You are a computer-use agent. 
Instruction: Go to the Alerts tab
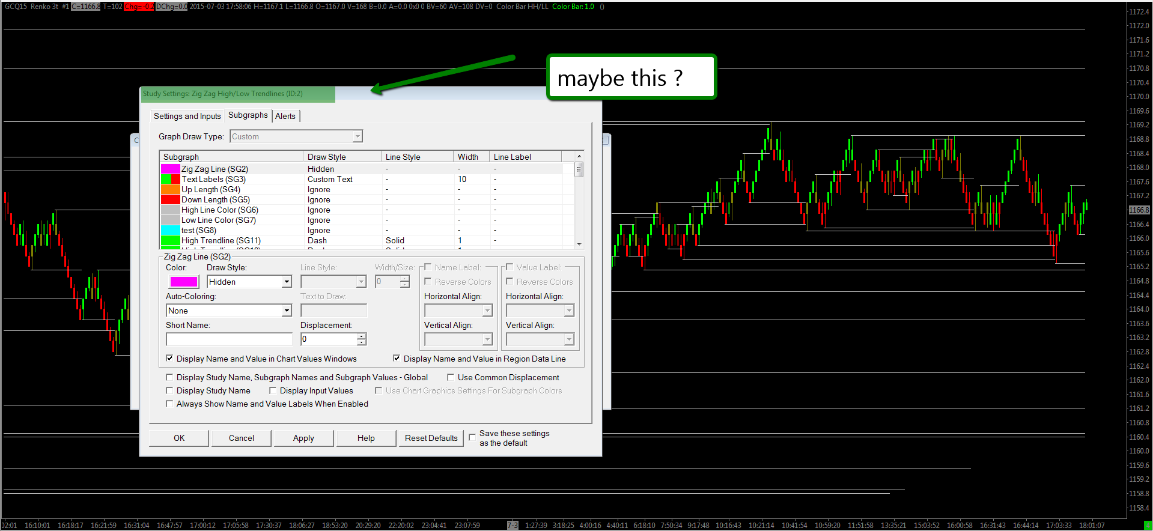click(285, 116)
